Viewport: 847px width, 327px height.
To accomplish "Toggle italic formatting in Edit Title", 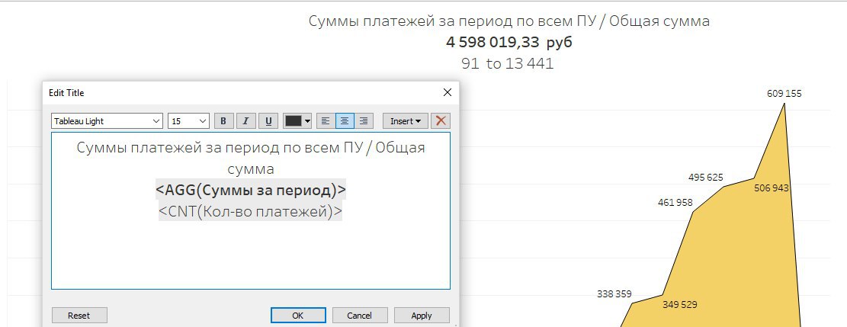I will pyautogui.click(x=245, y=121).
